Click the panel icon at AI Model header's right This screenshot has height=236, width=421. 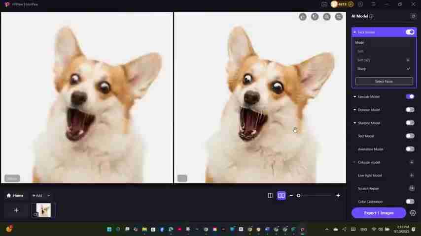(x=413, y=16)
